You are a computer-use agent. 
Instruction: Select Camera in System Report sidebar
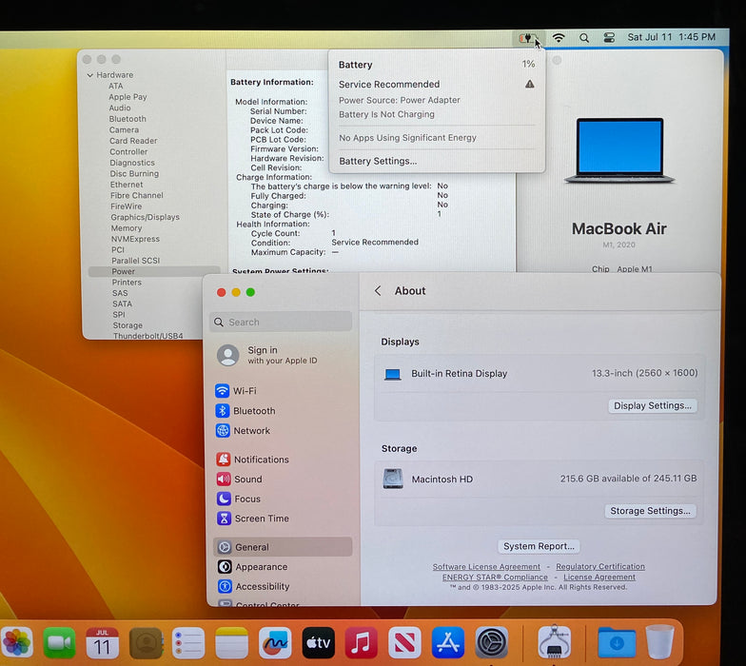124,129
